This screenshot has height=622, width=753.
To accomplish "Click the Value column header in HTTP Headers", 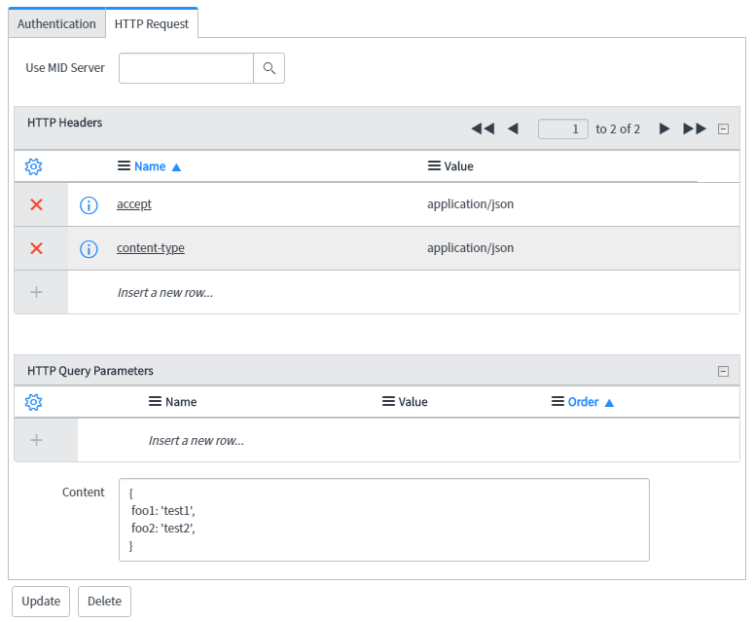I will pyautogui.click(x=458, y=166).
